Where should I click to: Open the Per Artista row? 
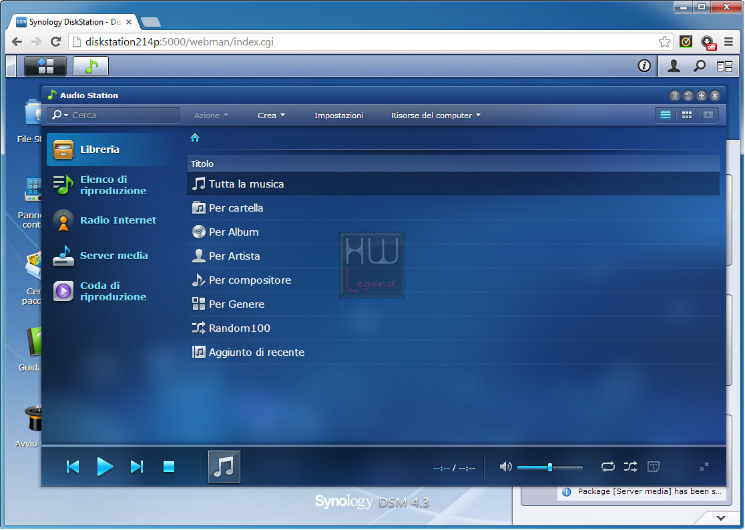coord(453,256)
